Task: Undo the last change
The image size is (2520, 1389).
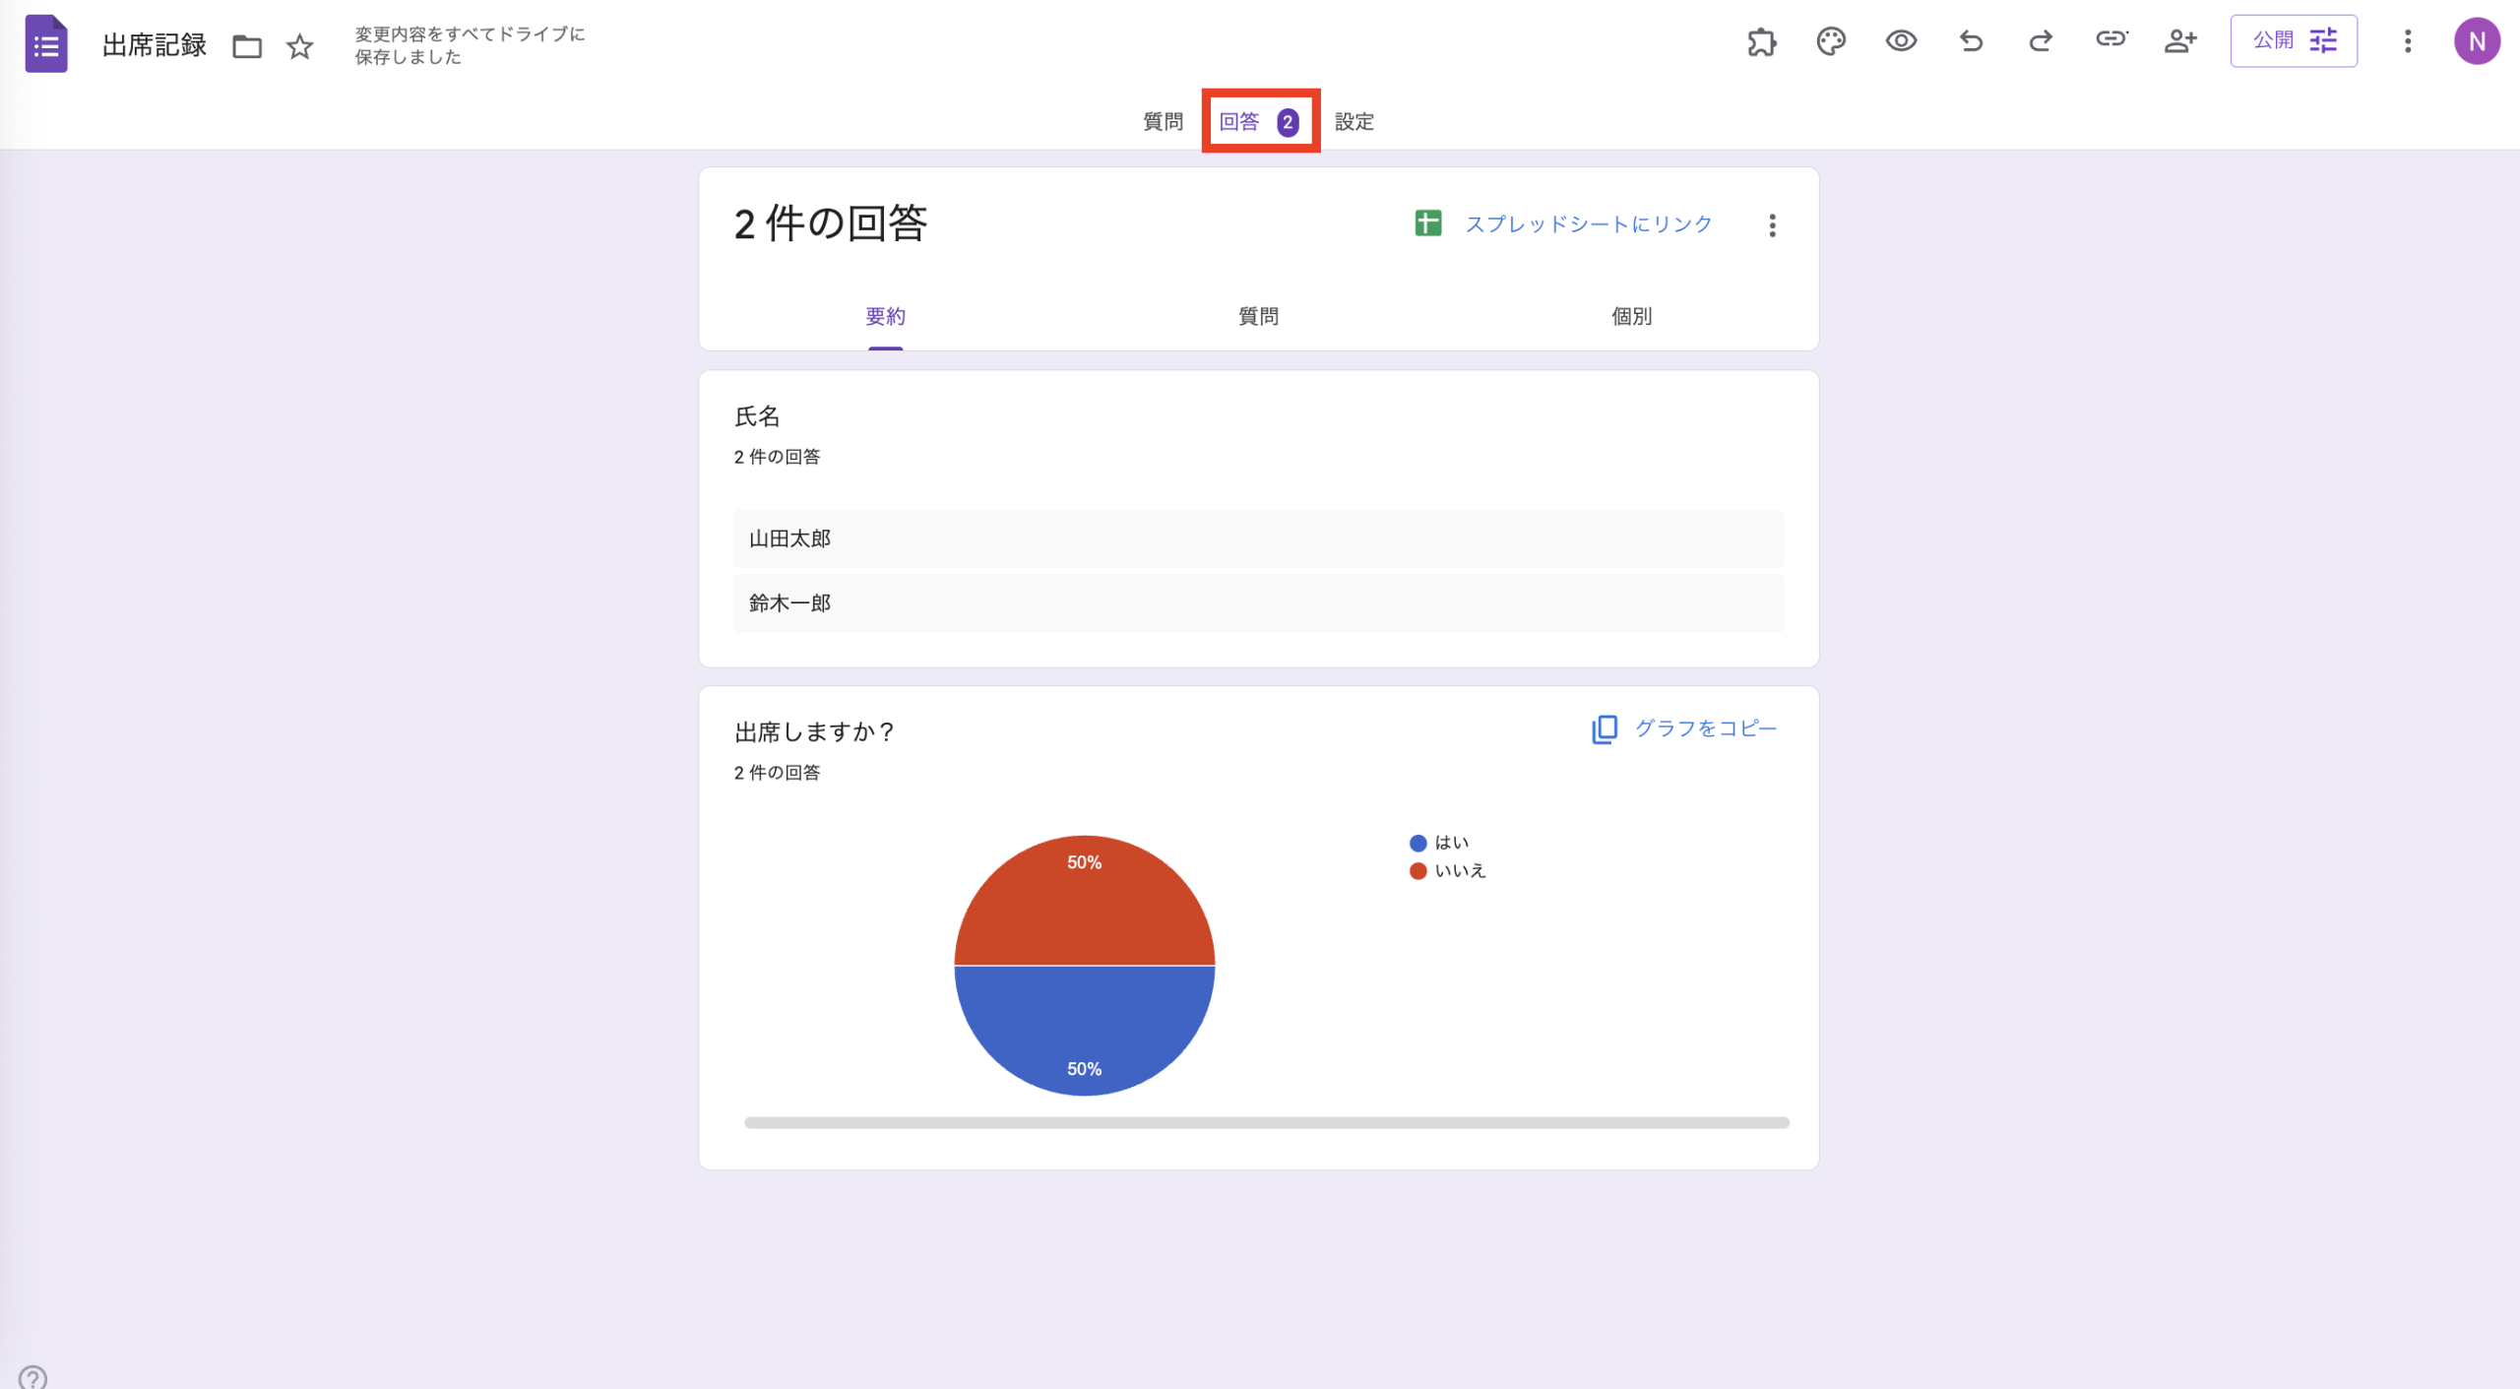Action: [1972, 41]
